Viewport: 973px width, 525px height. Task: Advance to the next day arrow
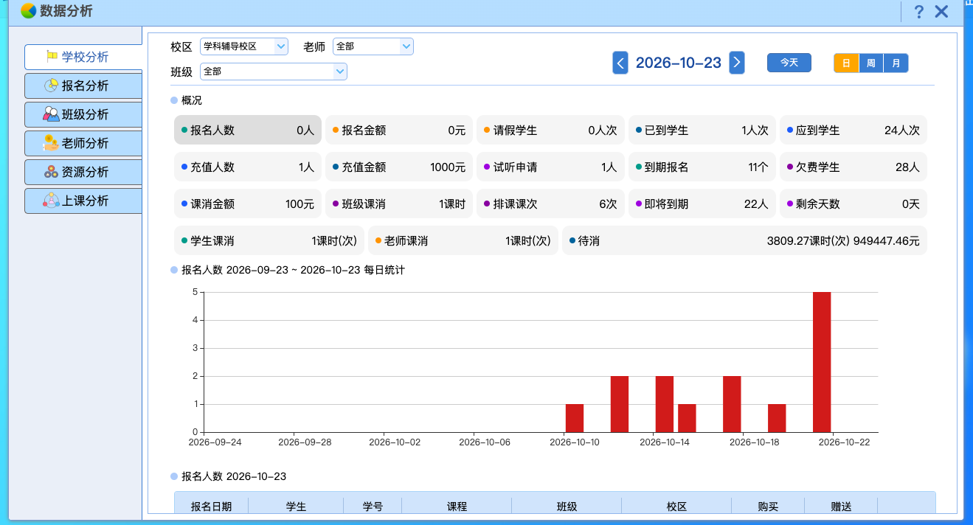(x=737, y=63)
